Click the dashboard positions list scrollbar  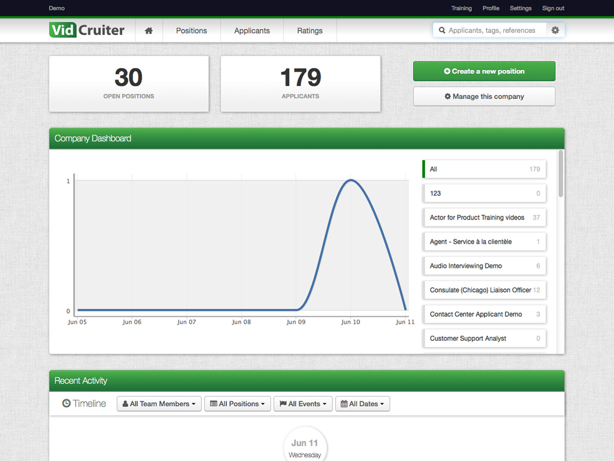[561, 174]
